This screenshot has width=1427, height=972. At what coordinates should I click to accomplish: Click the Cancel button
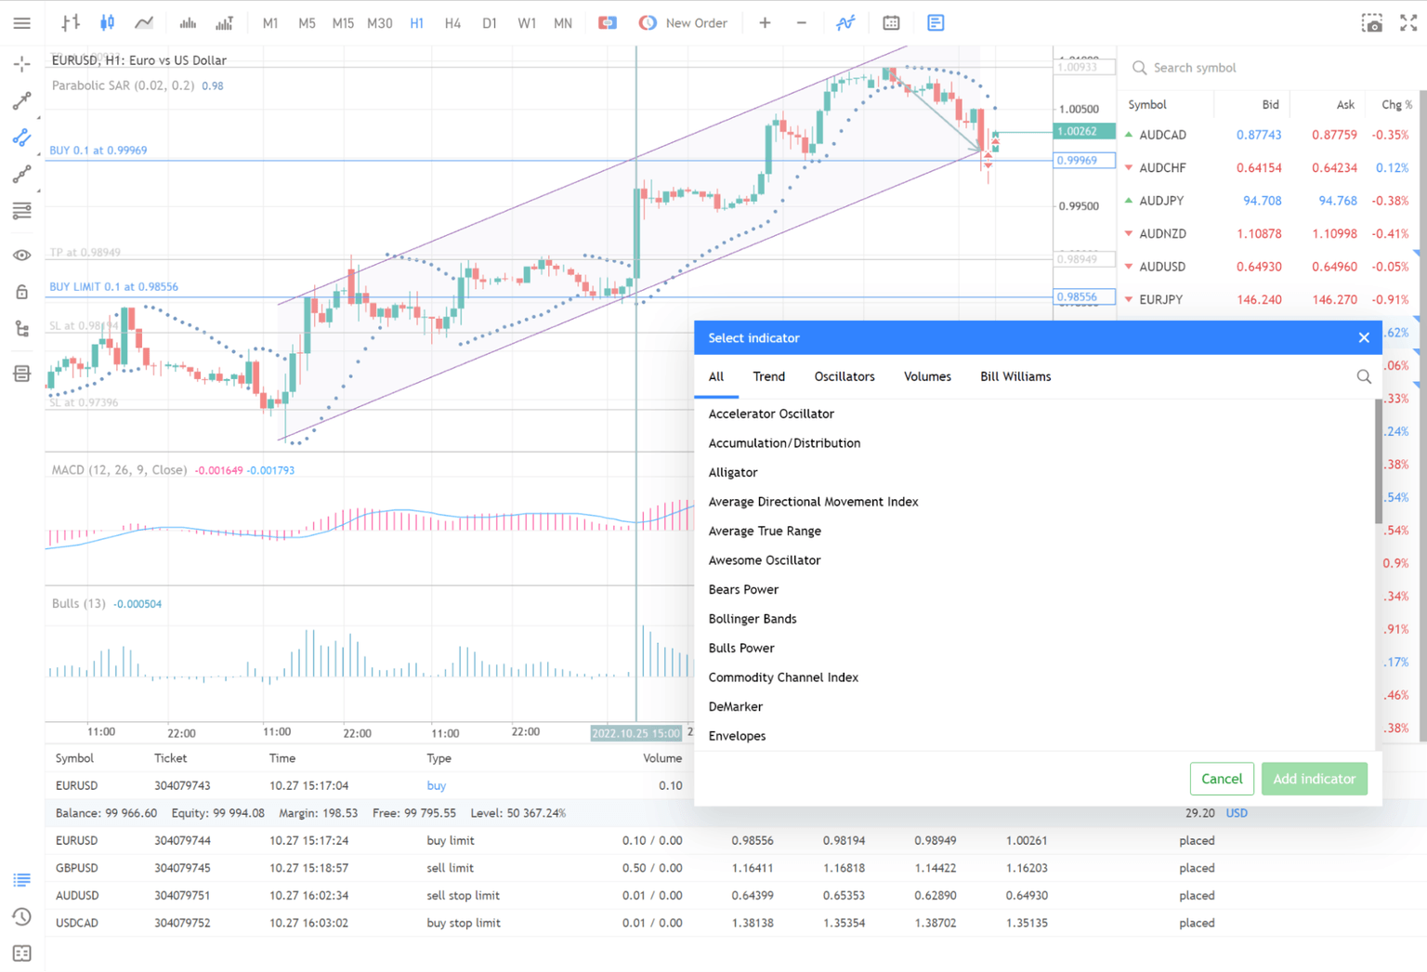click(1221, 779)
